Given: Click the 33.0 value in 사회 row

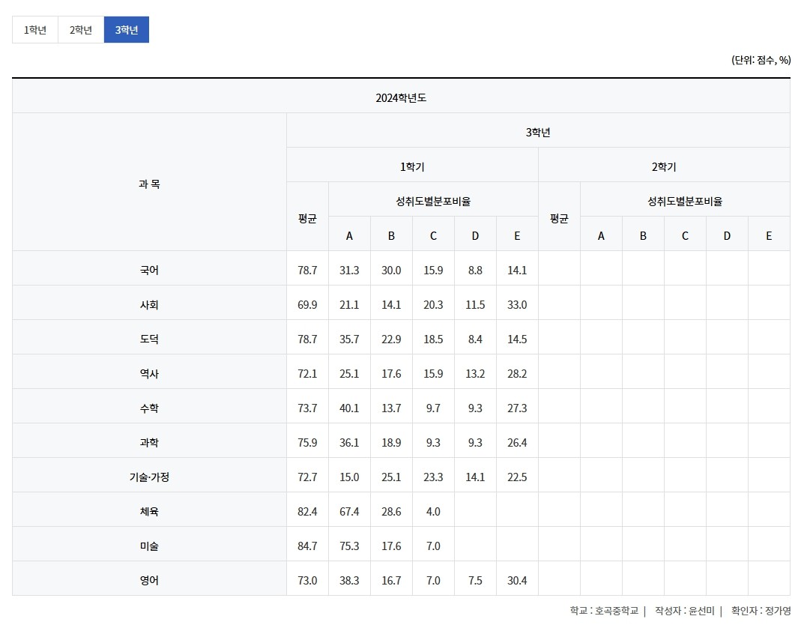Looking at the screenshot, I should (x=517, y=304).
